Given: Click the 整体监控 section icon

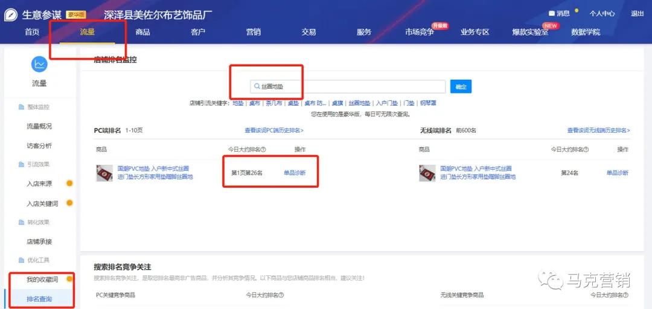Looking at the screenshot, I should (21, 107).
